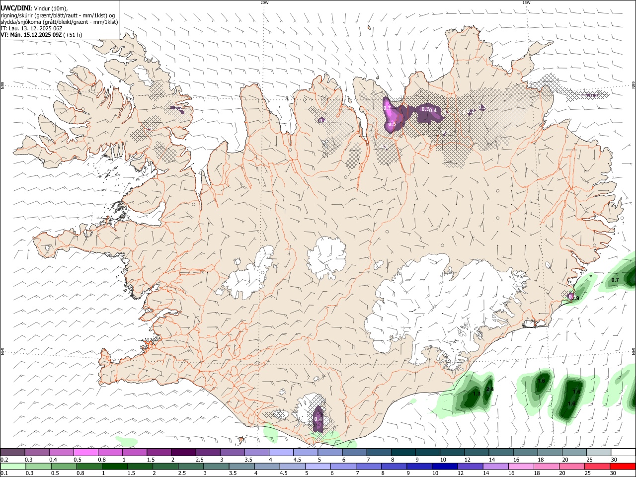
Task: Select the slate blue 7 swatch in upper legend
Action: click(378, 453)
